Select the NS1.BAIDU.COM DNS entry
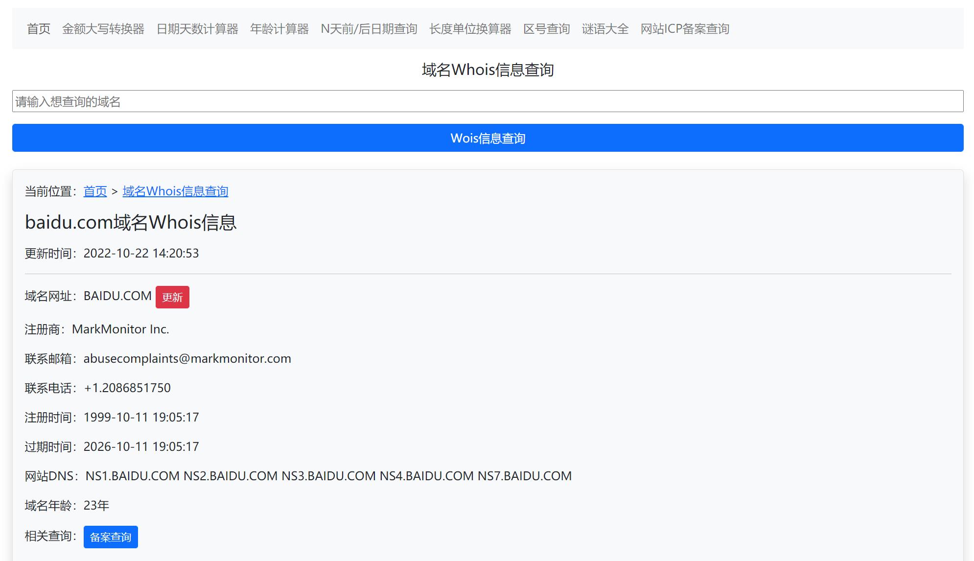Image resolution: width=974 pixels, height=561 pixels. [x=132, y=475]
